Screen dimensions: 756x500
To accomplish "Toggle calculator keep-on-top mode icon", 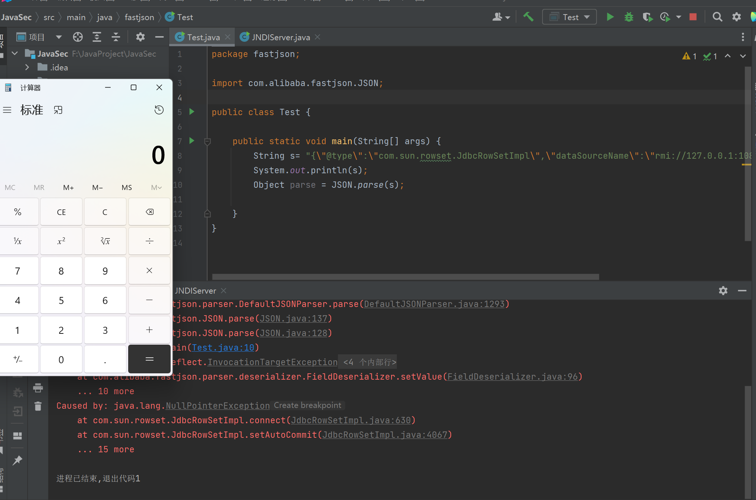I will tap(58, 110).
